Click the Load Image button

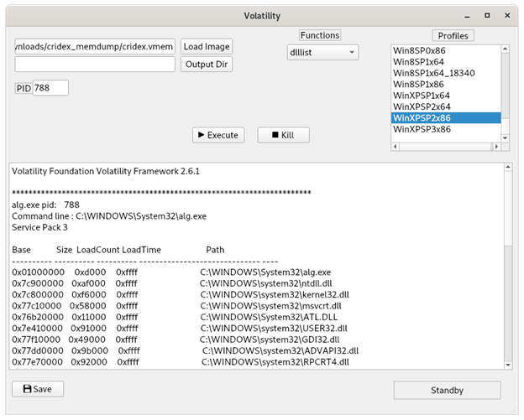(x=207, y=46)
